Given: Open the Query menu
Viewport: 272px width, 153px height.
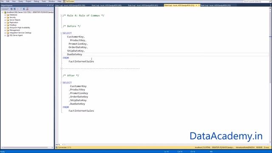Looking at the screenshot, I should tap(21, 1).
